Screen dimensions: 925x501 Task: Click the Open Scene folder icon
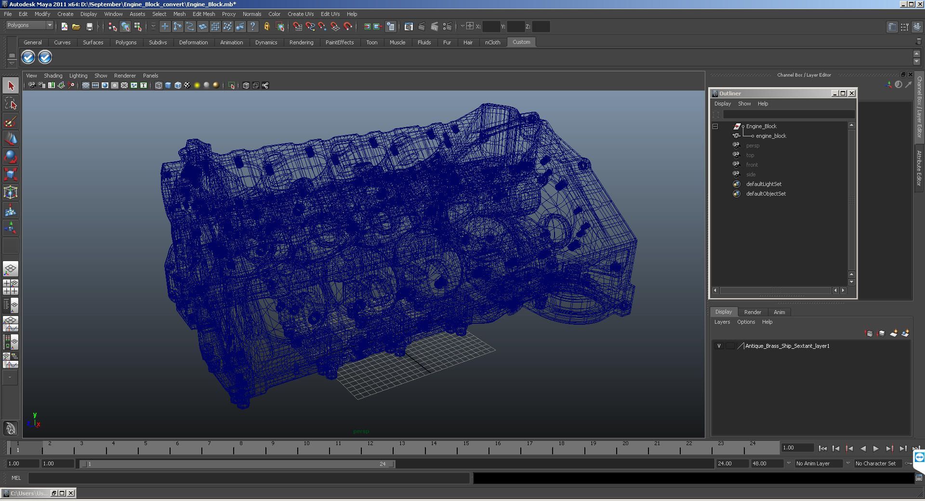click(x=76, y=27)
